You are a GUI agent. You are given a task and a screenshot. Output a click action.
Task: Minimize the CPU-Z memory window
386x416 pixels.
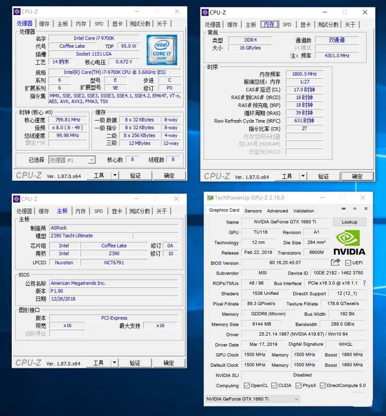click(325, 12)
